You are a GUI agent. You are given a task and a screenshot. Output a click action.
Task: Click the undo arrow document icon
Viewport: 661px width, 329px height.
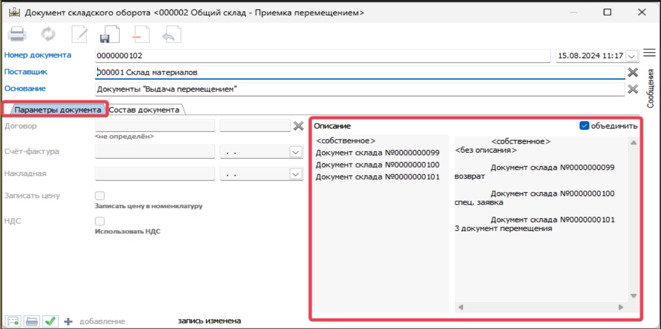coord(171,35)
